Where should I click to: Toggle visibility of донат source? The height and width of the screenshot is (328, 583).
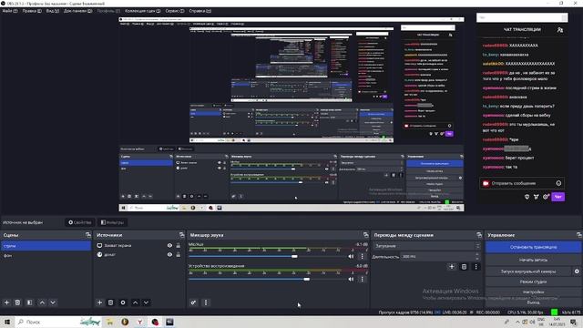tap(169, 255)
